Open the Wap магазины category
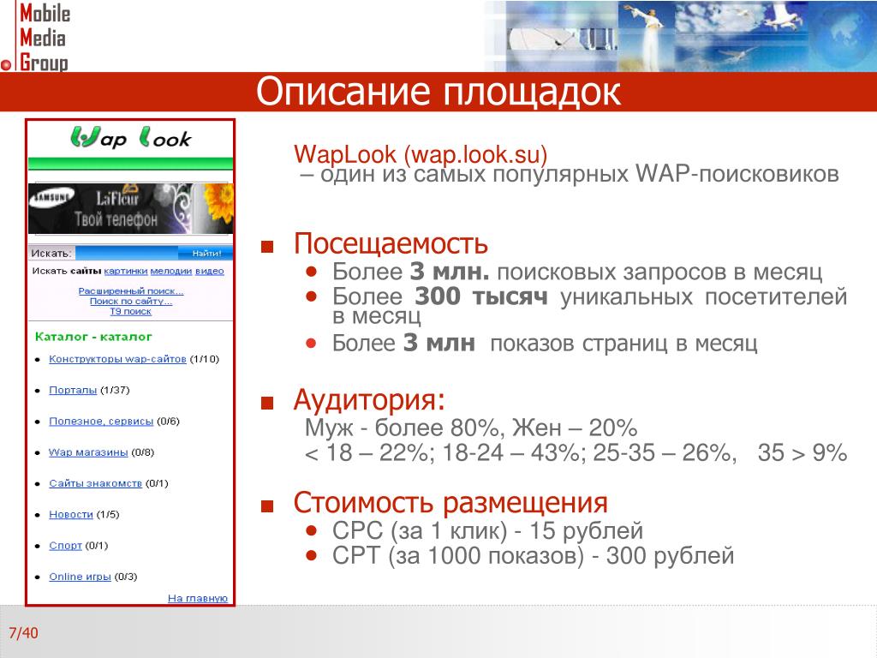877x658 pixels. click(x=88, y=452)
